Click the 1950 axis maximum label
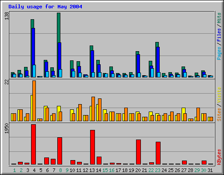Image resolution: width=224 pixels, height=175 pixels. pos(7,129)
